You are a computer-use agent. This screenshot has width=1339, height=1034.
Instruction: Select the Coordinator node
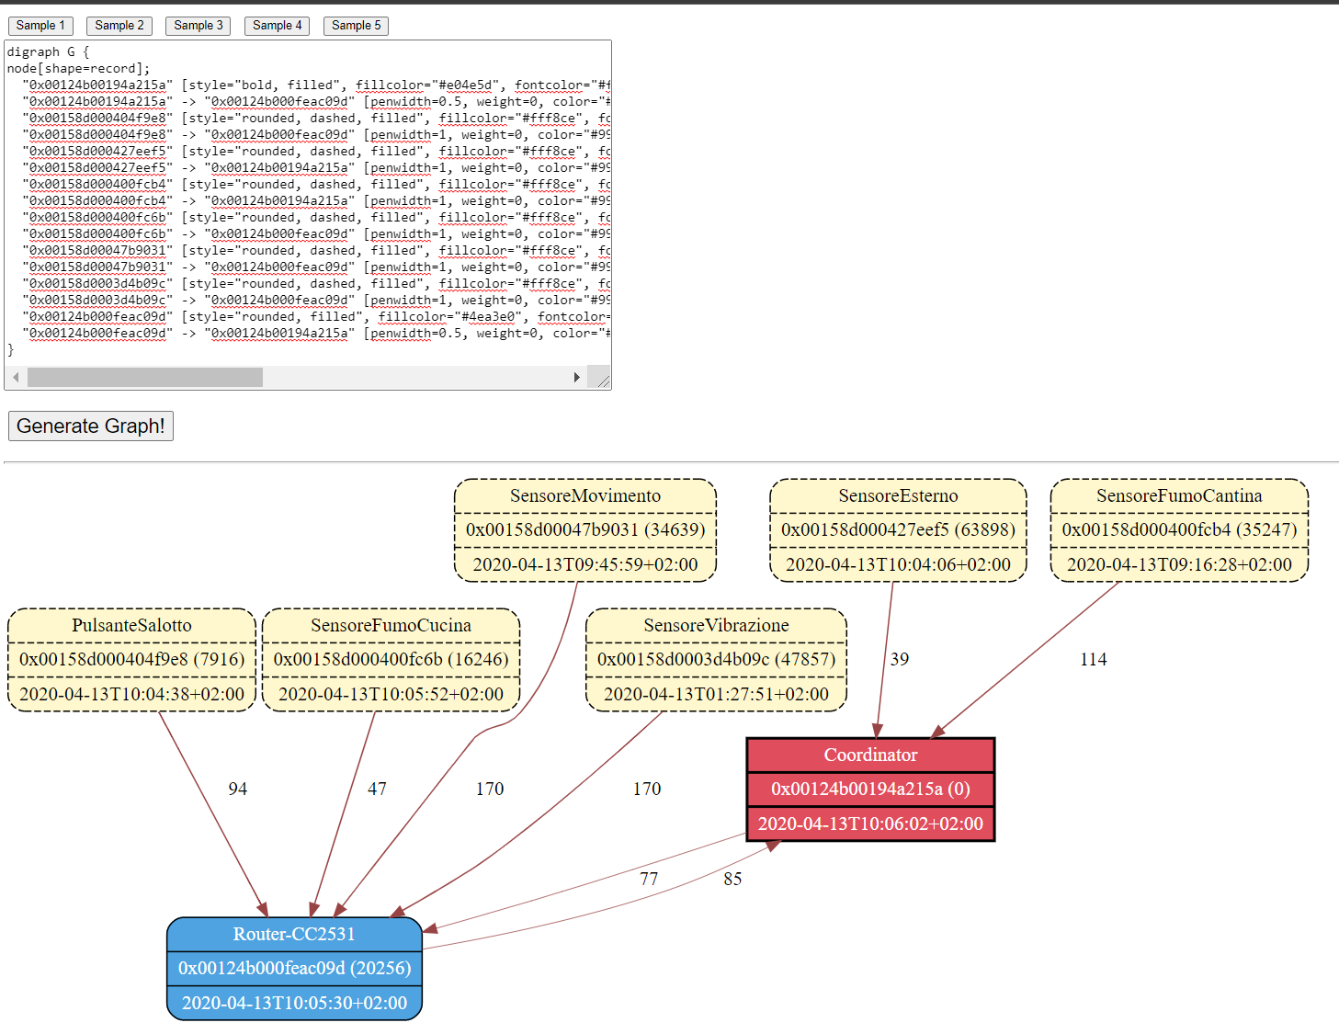coord(869,789)
